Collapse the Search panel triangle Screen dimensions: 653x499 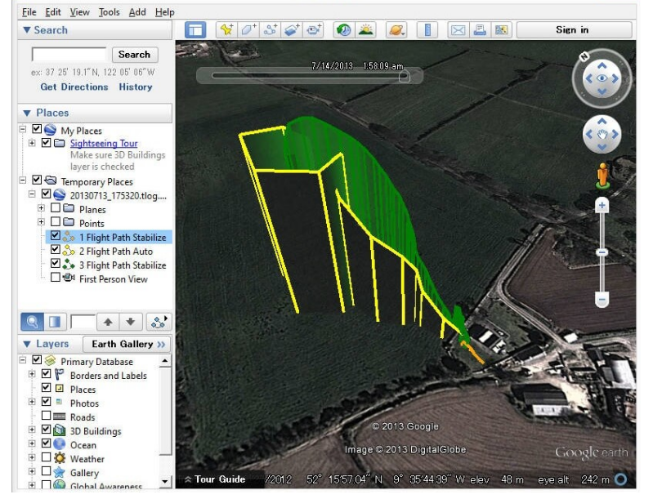click(27, 30)
